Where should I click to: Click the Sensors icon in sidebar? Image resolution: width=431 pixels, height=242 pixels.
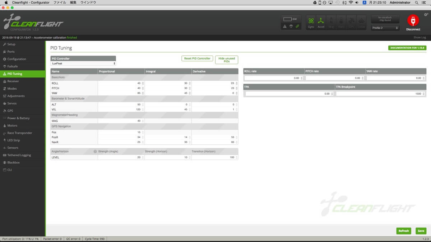(4, 148)
